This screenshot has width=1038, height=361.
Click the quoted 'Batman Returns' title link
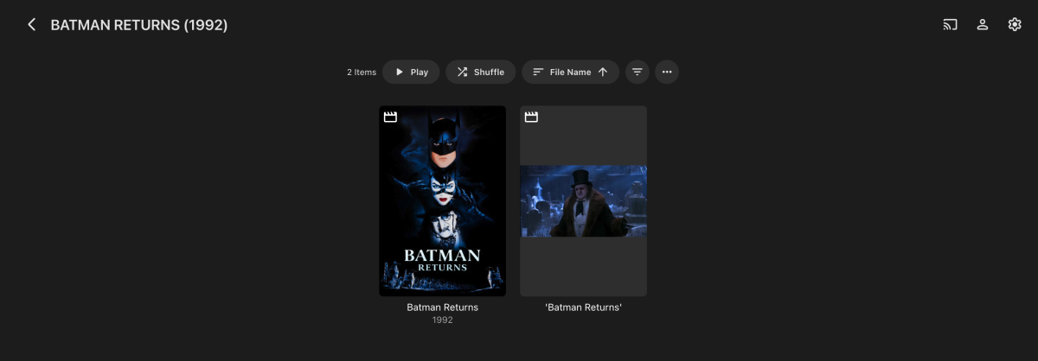point(583,307)
